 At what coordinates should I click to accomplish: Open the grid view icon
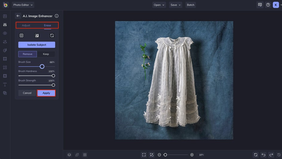pyautogui.click(x=85, y=155)
